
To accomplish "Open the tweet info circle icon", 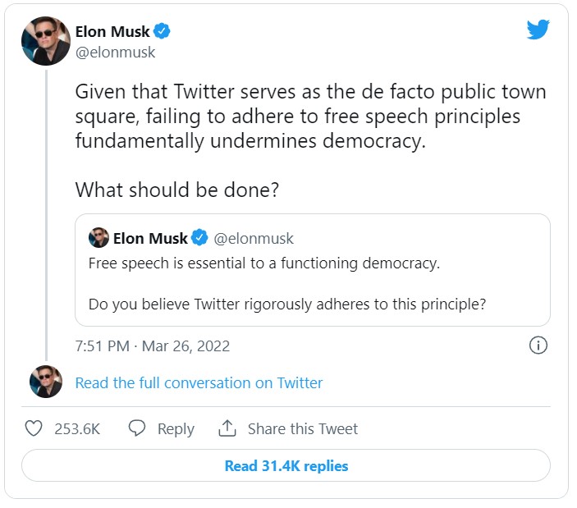I will coord(538,346).
